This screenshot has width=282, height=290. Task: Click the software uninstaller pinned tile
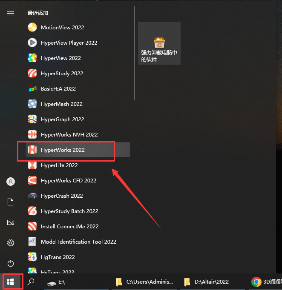point(159,43)
